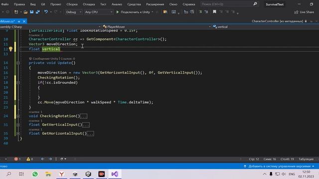The width and height of the screenshot is (319, 179).
Task: Open the Debug configuration dropdown
Action: (73, 12)
